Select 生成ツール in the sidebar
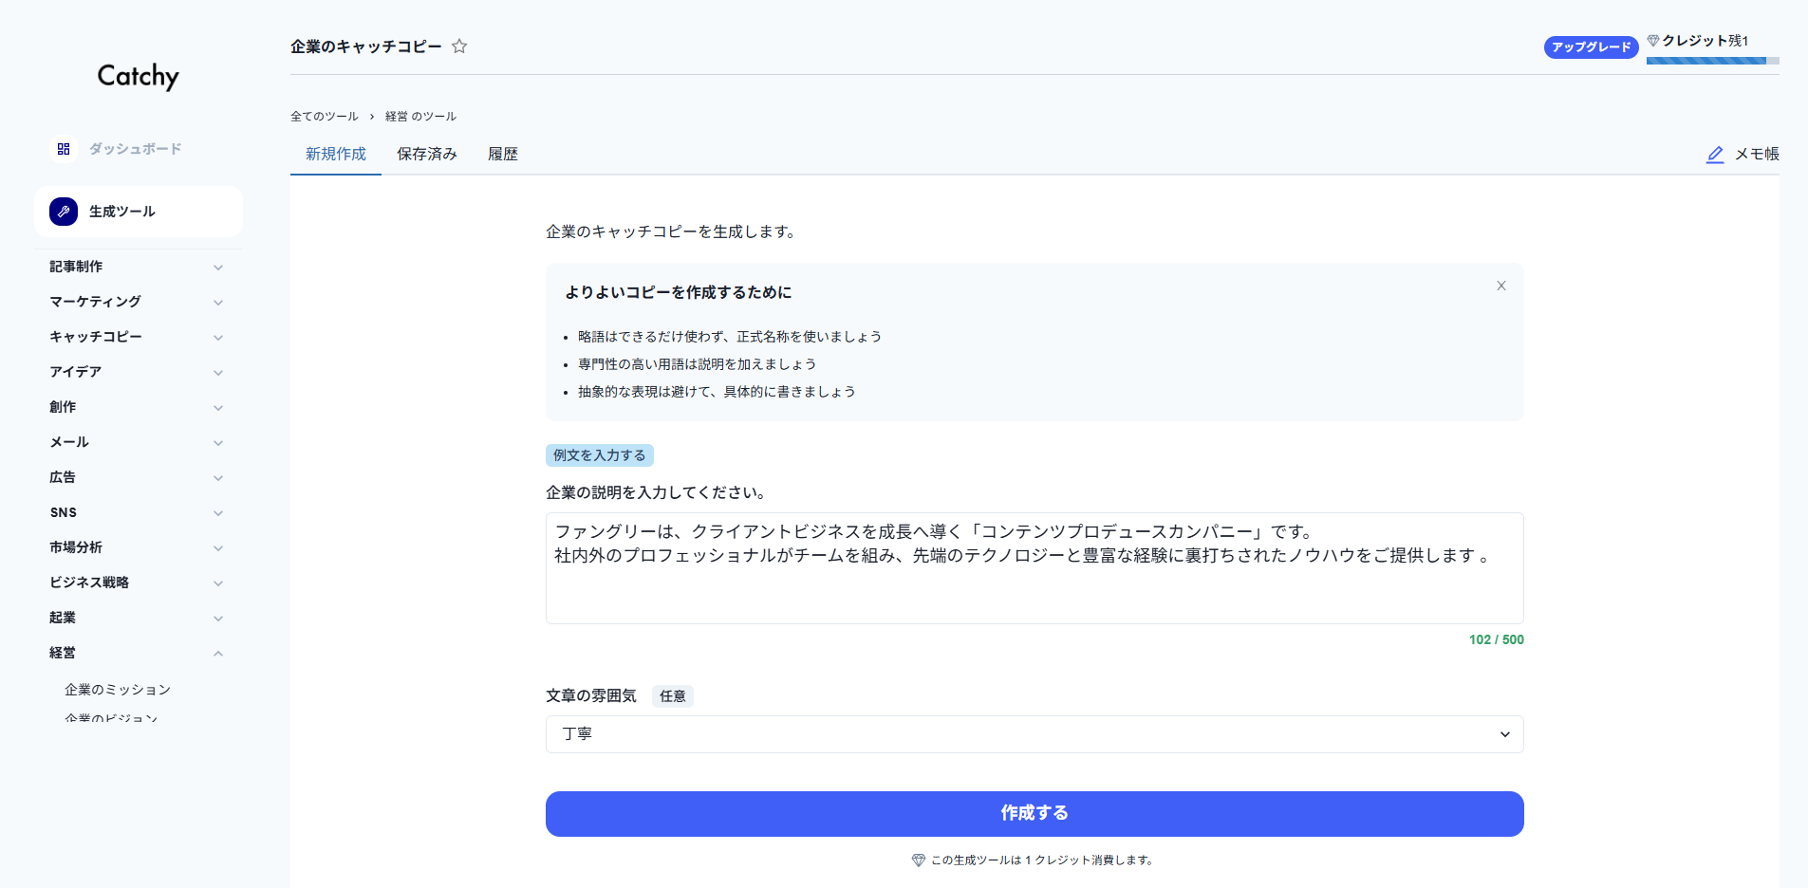The image size is (1808, 888). click(x=139, y=212)
